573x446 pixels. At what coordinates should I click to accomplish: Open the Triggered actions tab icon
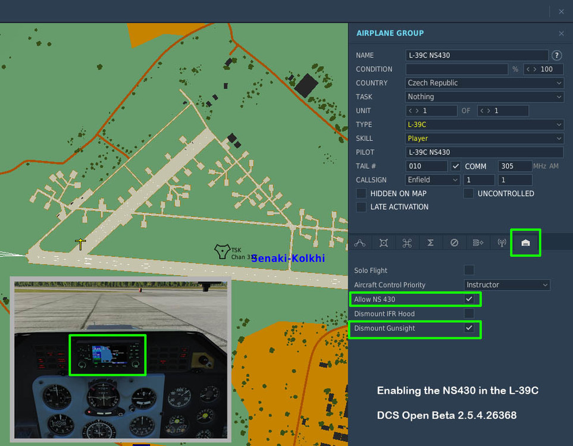click(x=478, y=243)
